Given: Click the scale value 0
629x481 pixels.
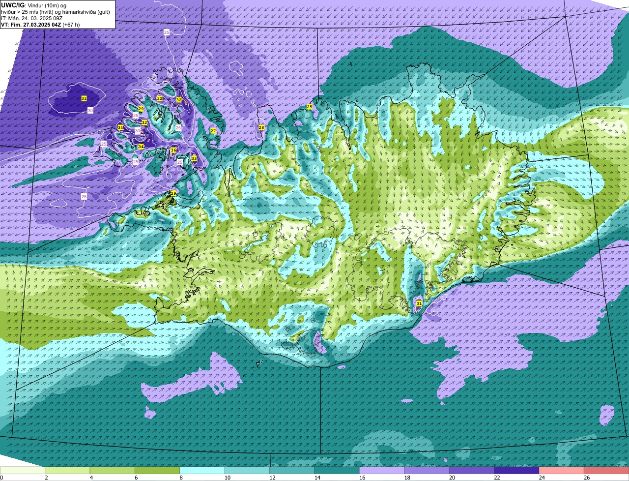Looking at the screenshot, I should (2, 477).
